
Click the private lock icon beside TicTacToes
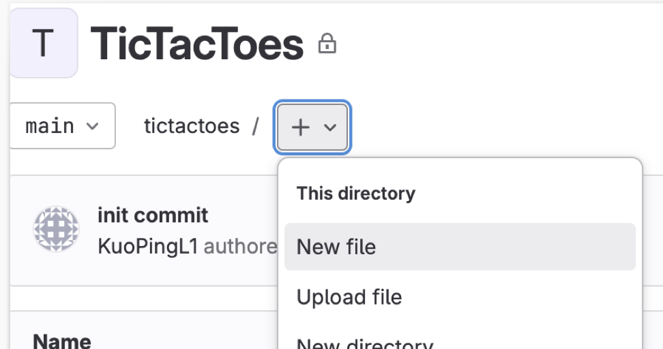(x=327, y=44)
